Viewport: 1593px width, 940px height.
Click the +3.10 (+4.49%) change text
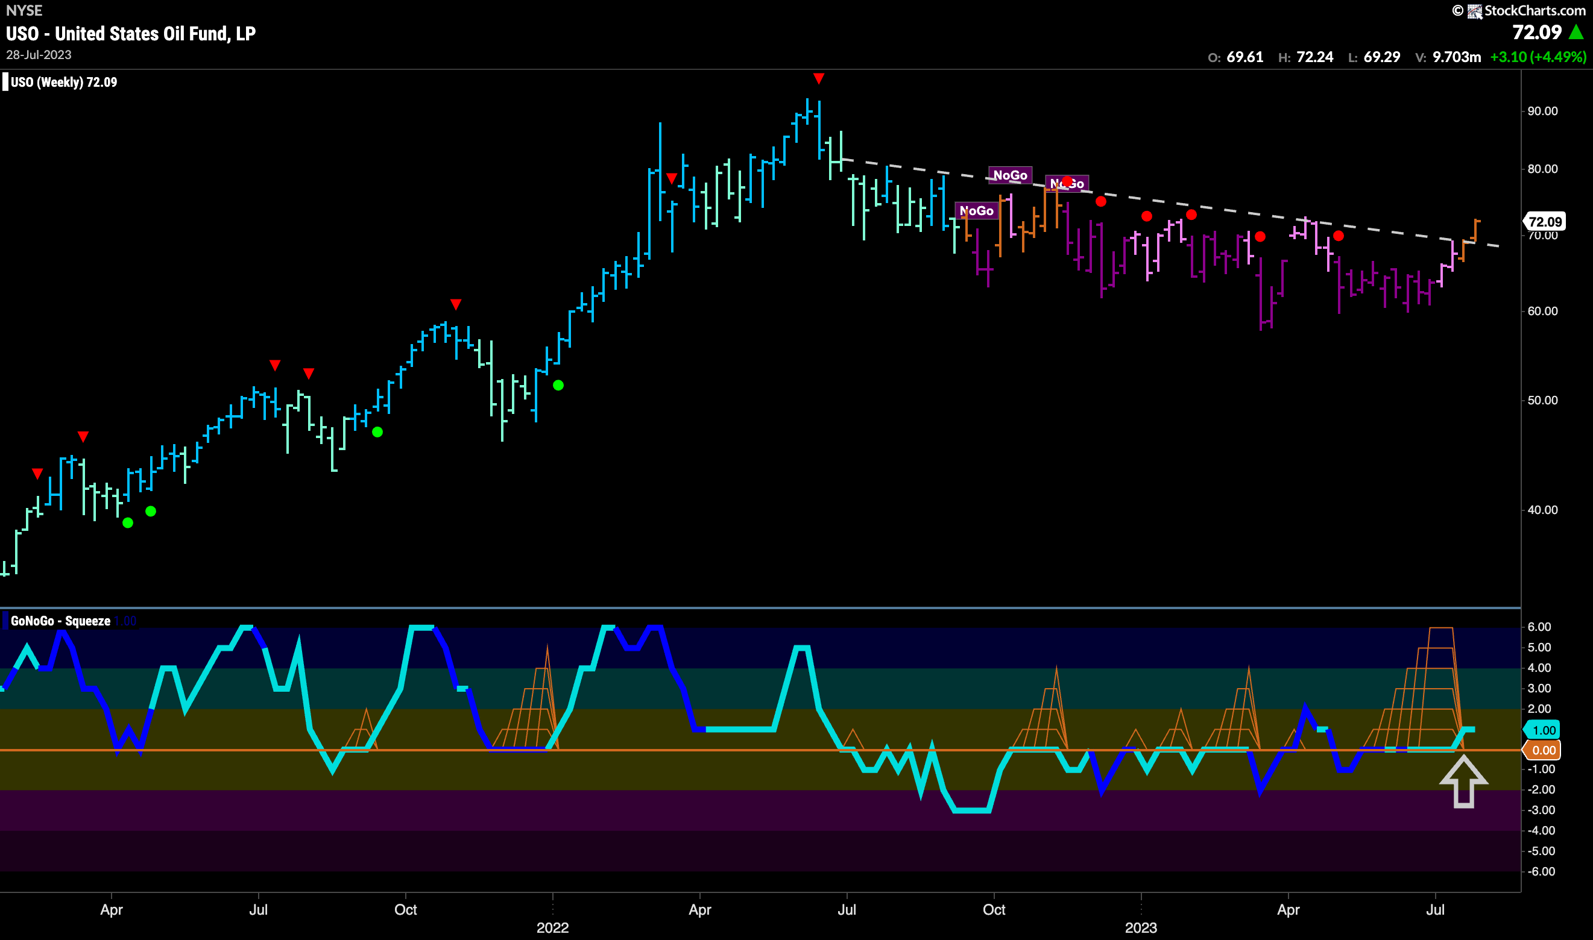coord(1538,57)
